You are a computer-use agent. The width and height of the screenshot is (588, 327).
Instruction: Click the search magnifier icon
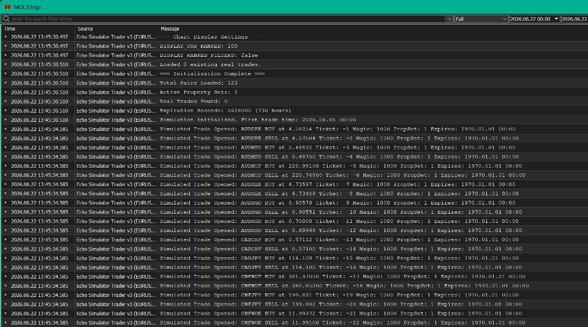[6, 19]
